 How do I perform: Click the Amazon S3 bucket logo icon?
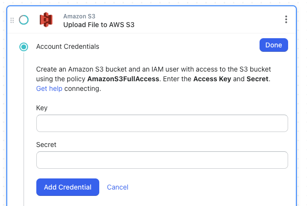tap(46, 19)
